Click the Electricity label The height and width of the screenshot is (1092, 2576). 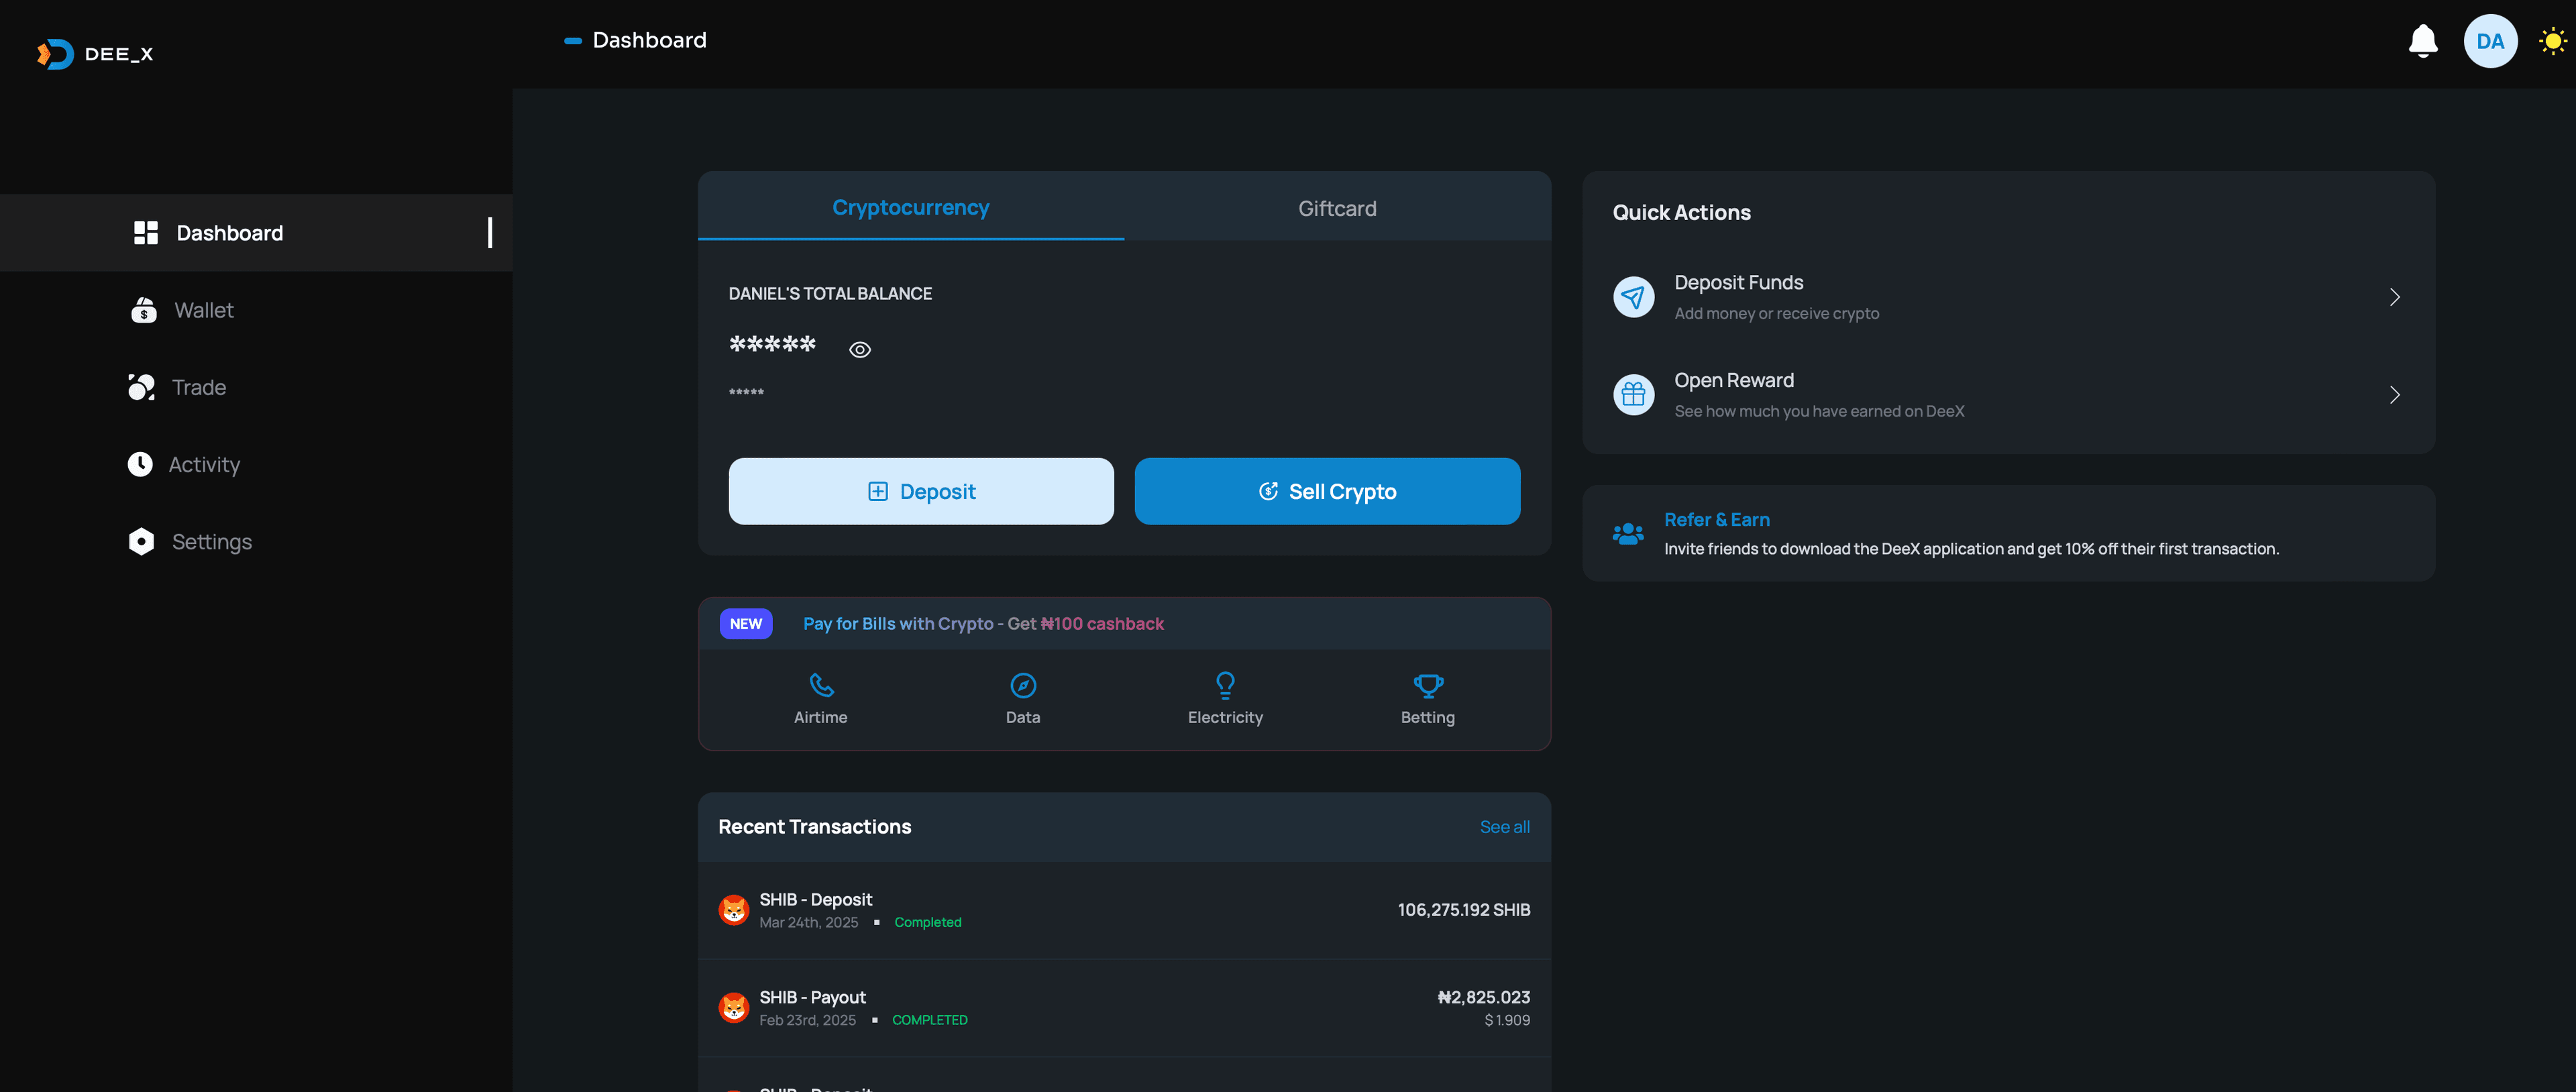(1225, 718)
